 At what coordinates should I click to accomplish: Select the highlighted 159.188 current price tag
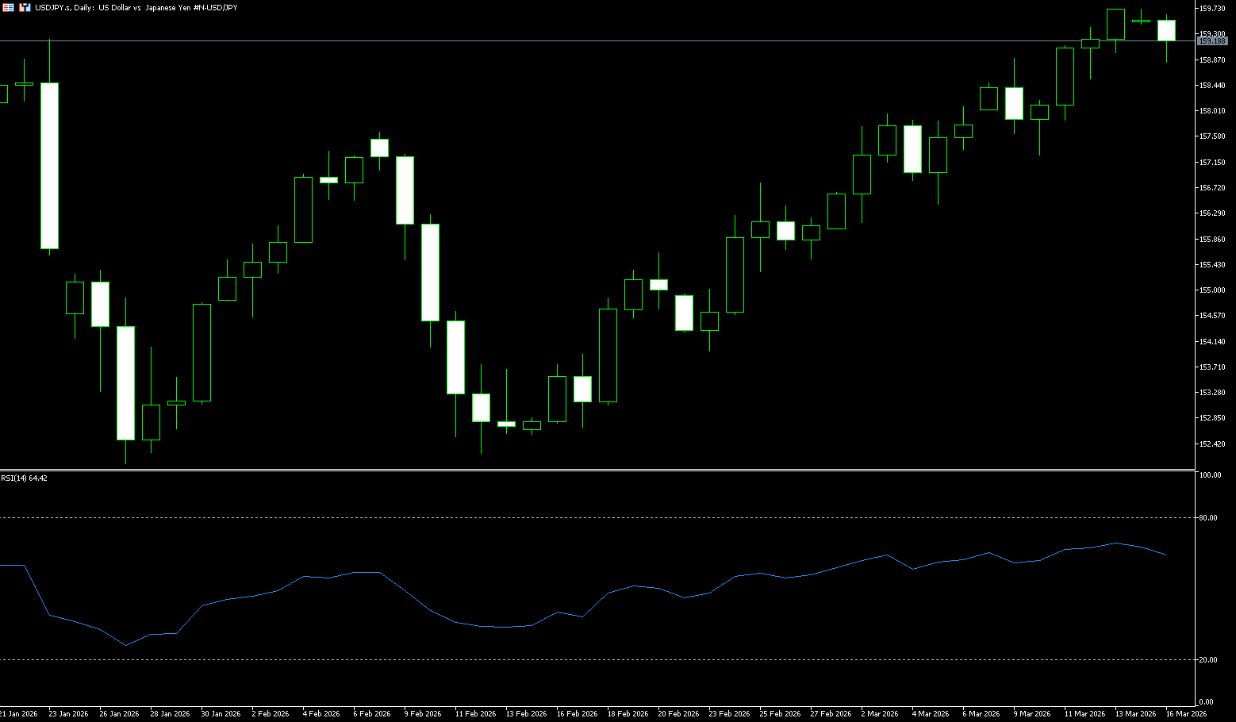[x=1211, y=40]
